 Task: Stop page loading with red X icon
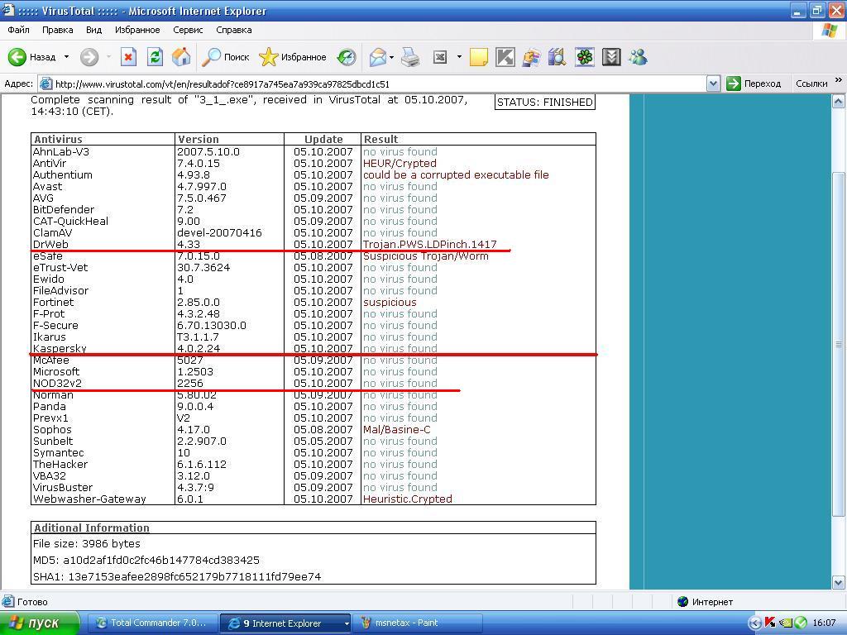click(128, 57)
